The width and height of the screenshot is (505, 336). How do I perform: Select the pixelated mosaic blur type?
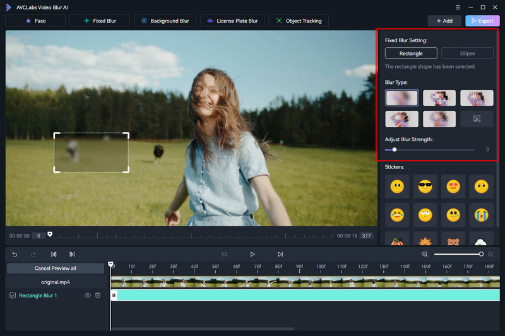coord(439,98)
